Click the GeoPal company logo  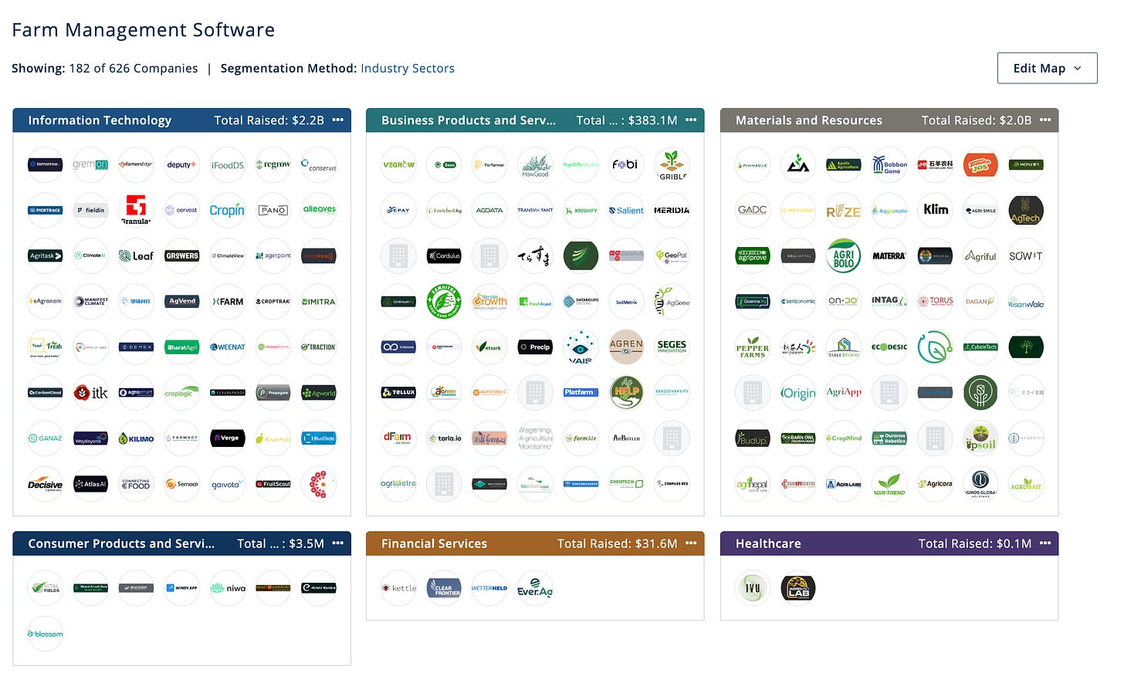[x=672, y=255]
